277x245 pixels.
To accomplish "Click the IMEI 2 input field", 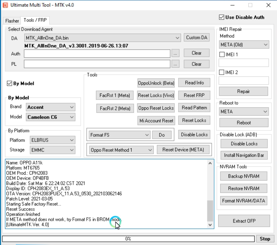I will [244, 81].
